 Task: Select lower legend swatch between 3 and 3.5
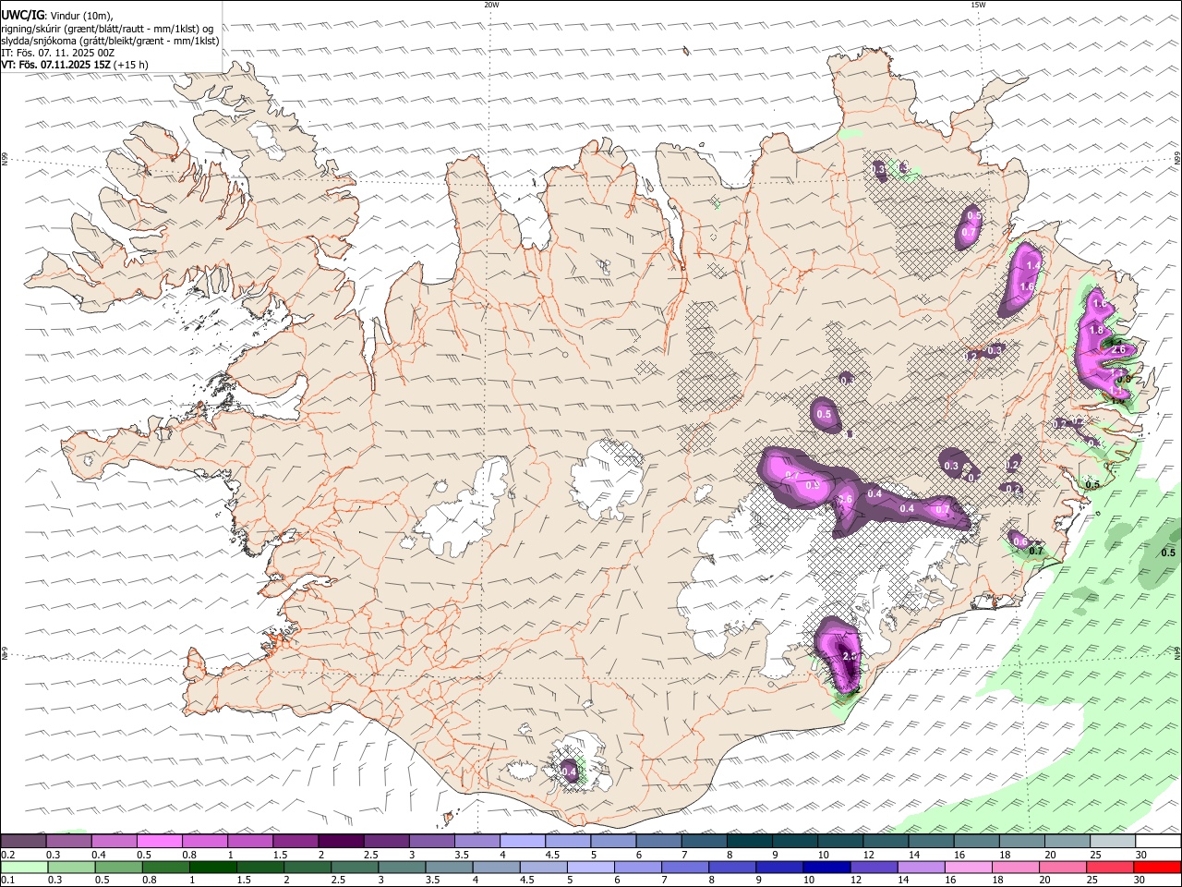[x=401, y=867]
